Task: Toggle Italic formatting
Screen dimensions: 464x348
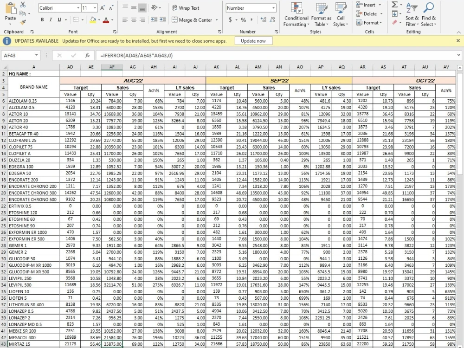Action: [x=51, y=20]
